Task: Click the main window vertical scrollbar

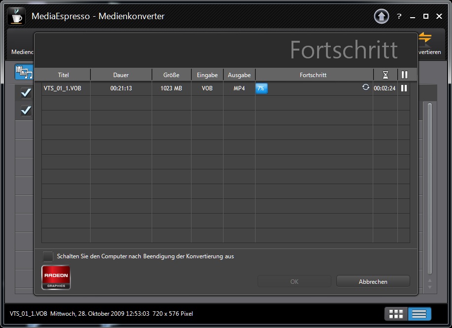Action: click(430, 189)
